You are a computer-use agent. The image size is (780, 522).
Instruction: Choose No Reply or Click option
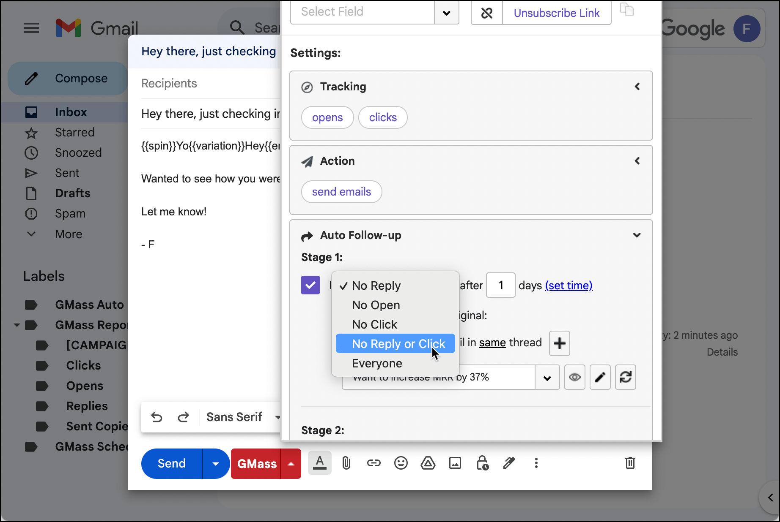click(x=395, y=344)
